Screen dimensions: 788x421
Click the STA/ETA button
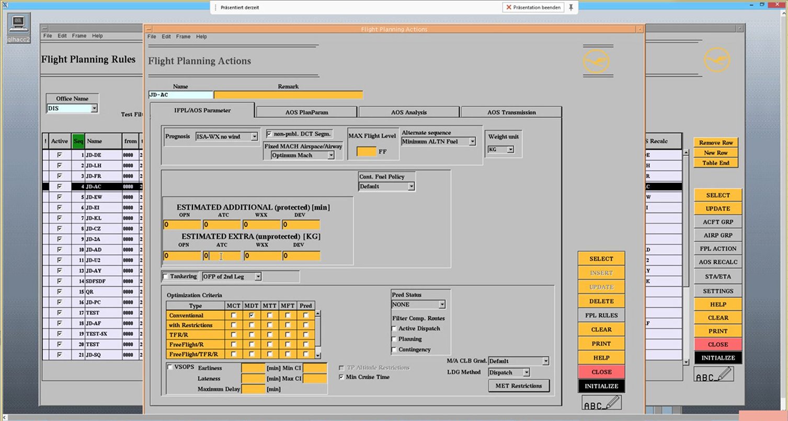coord(718,277)
